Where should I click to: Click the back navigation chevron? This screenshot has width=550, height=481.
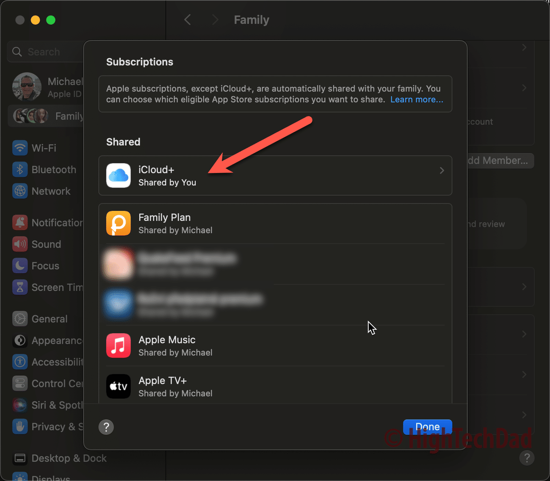pyautogui.click(x=187, y=20)
